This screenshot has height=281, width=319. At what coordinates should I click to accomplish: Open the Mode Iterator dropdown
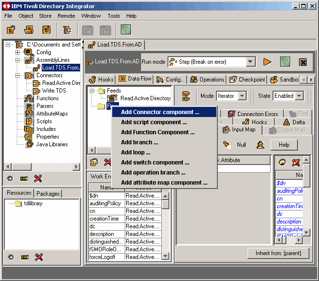click(x=242, y=96)
